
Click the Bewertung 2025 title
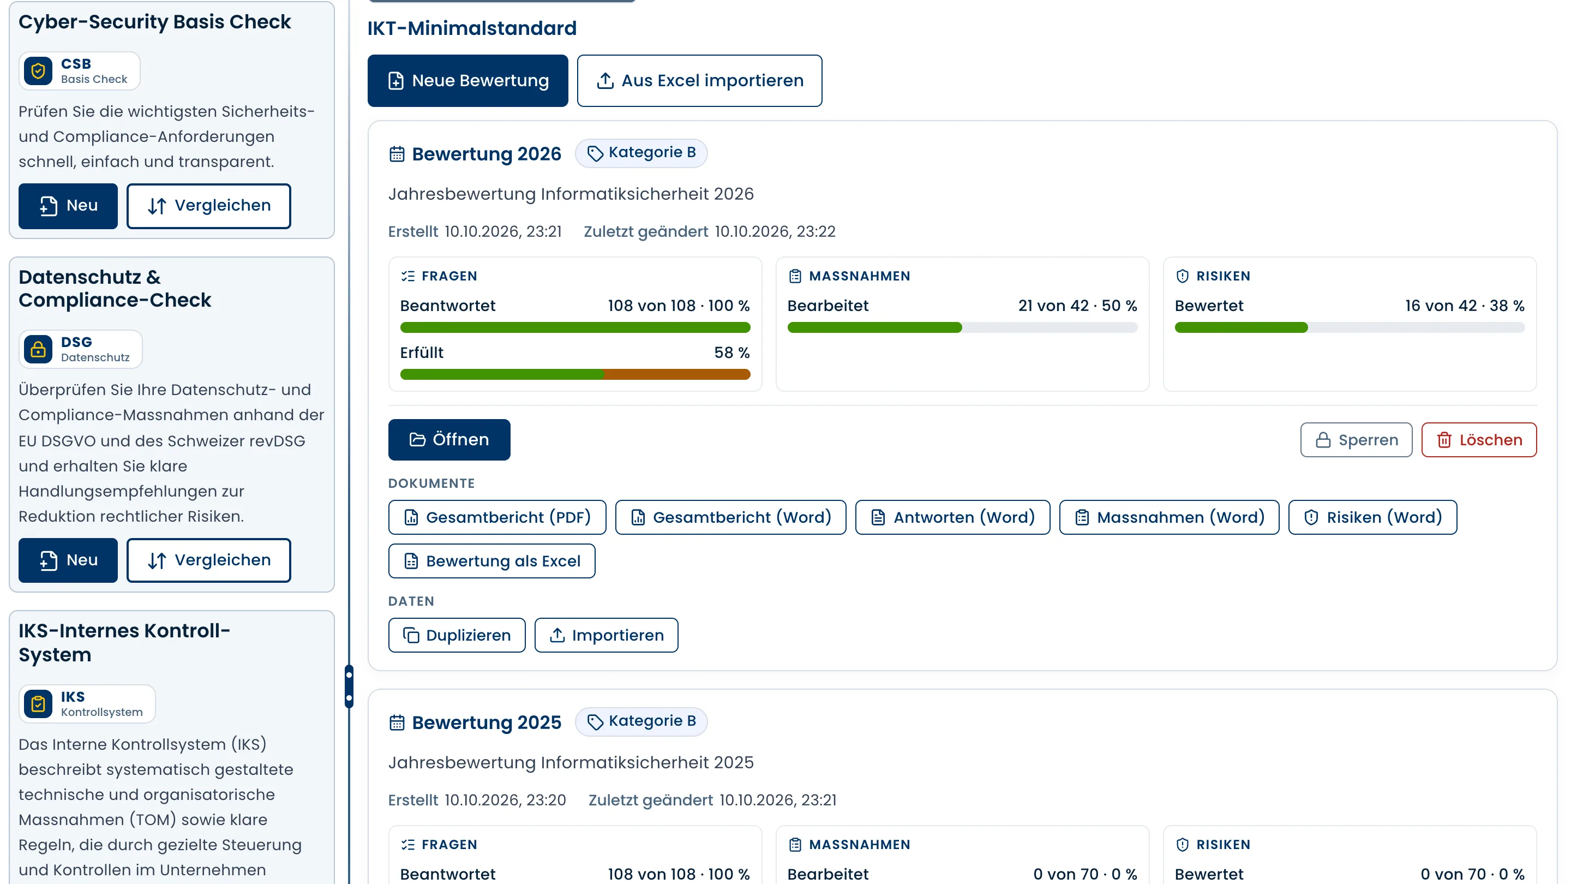[487, 722]
